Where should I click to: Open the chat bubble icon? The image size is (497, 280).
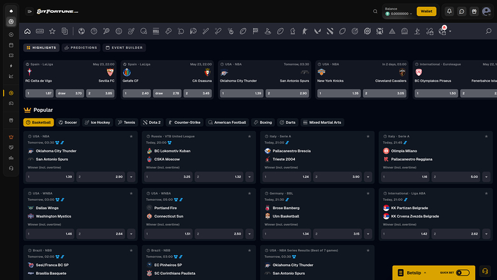pos(462,11)
